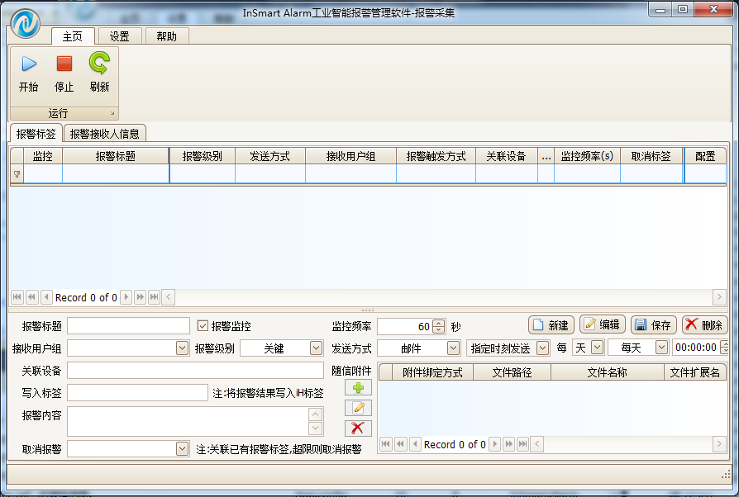Go to next page in alarm grid
Screen dimensions: 739x497
(x=140, y=297)
